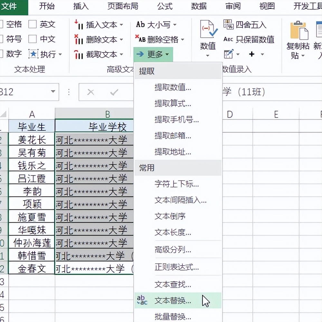Check the 中文 option

32,39
